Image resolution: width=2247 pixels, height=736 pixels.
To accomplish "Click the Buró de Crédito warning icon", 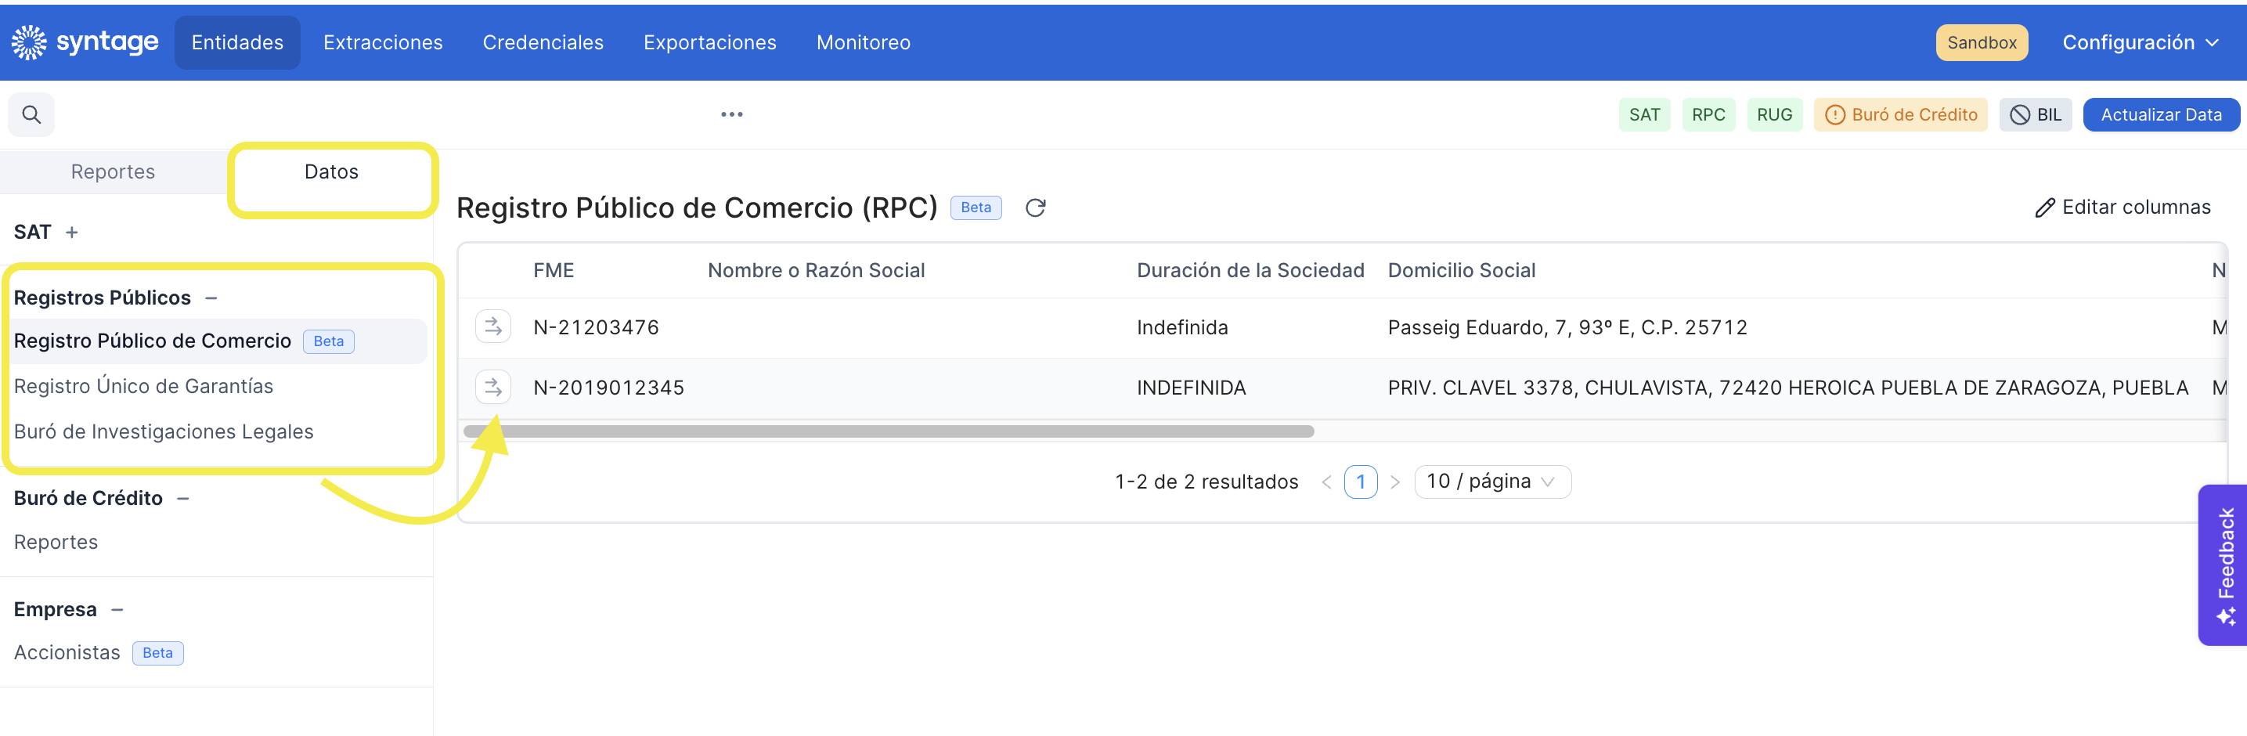I will point(1835,115).
